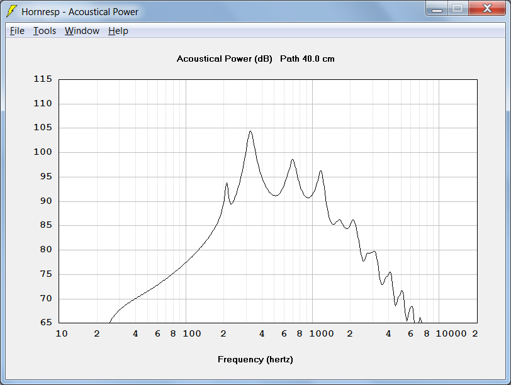
Task: Click the 75 dB y-axis label
Action: [46, 274]
